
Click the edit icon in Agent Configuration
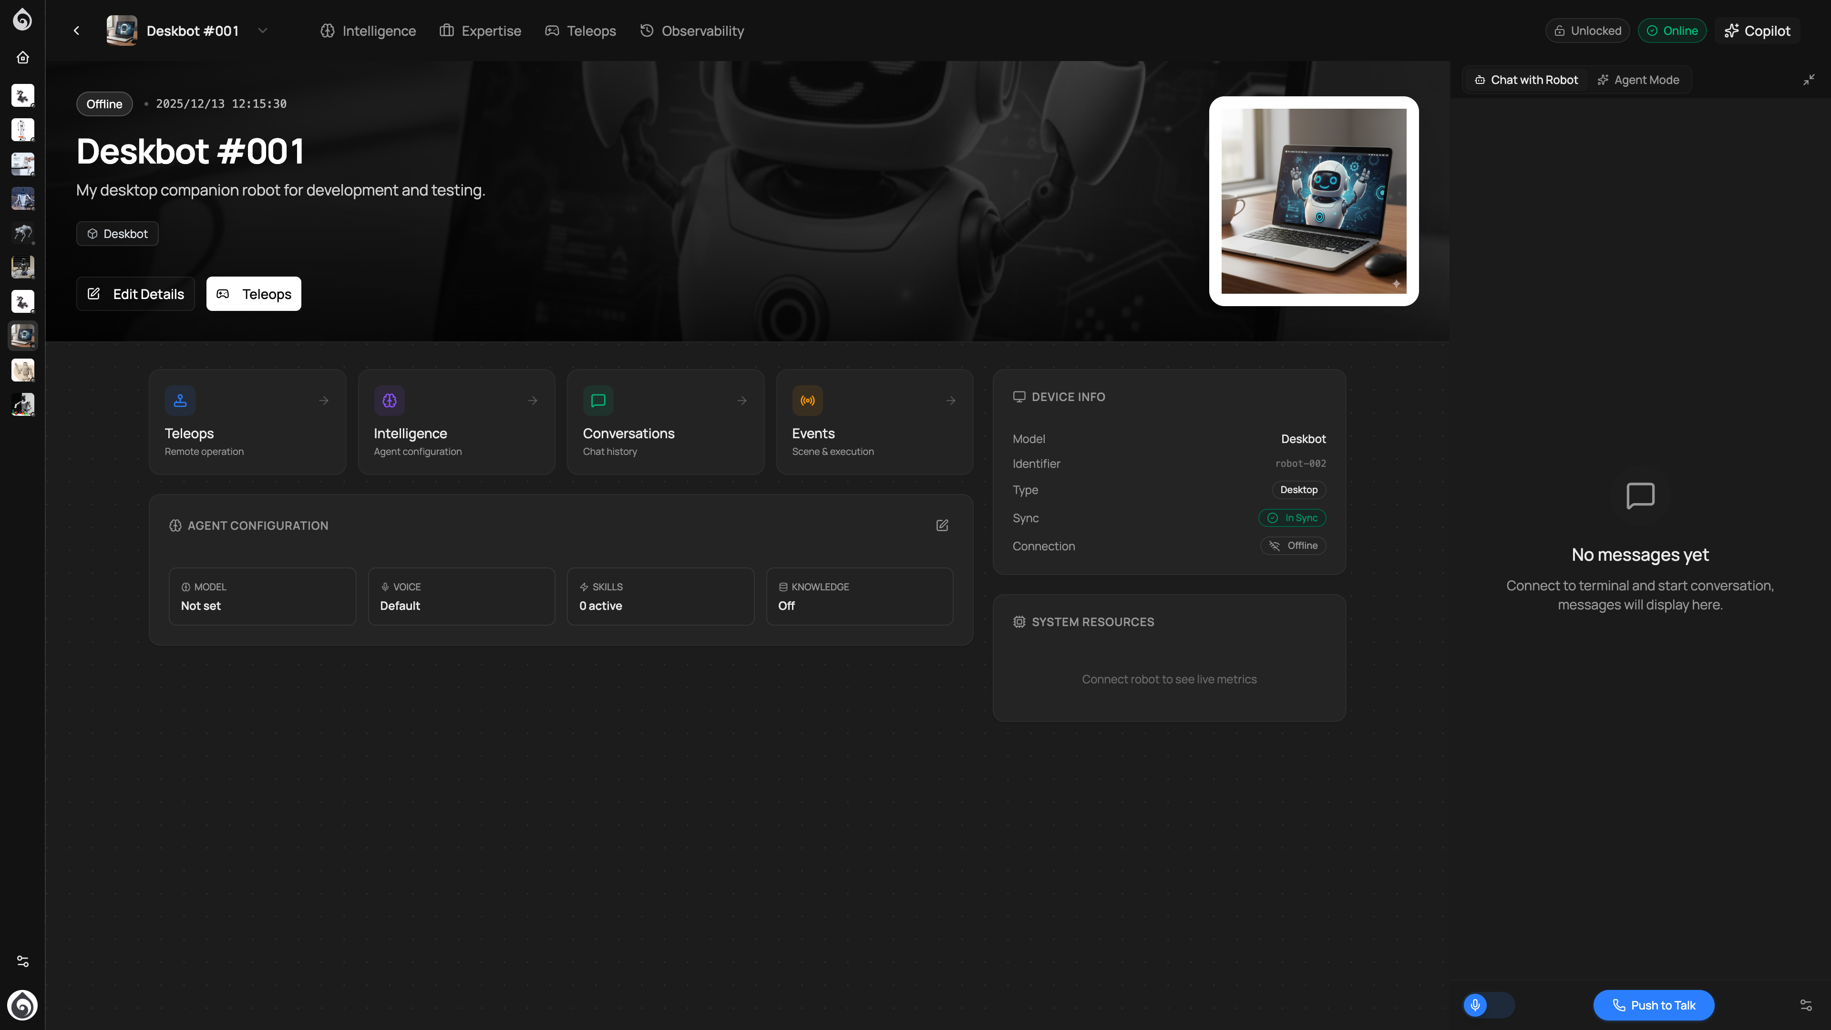click(942, 525)
